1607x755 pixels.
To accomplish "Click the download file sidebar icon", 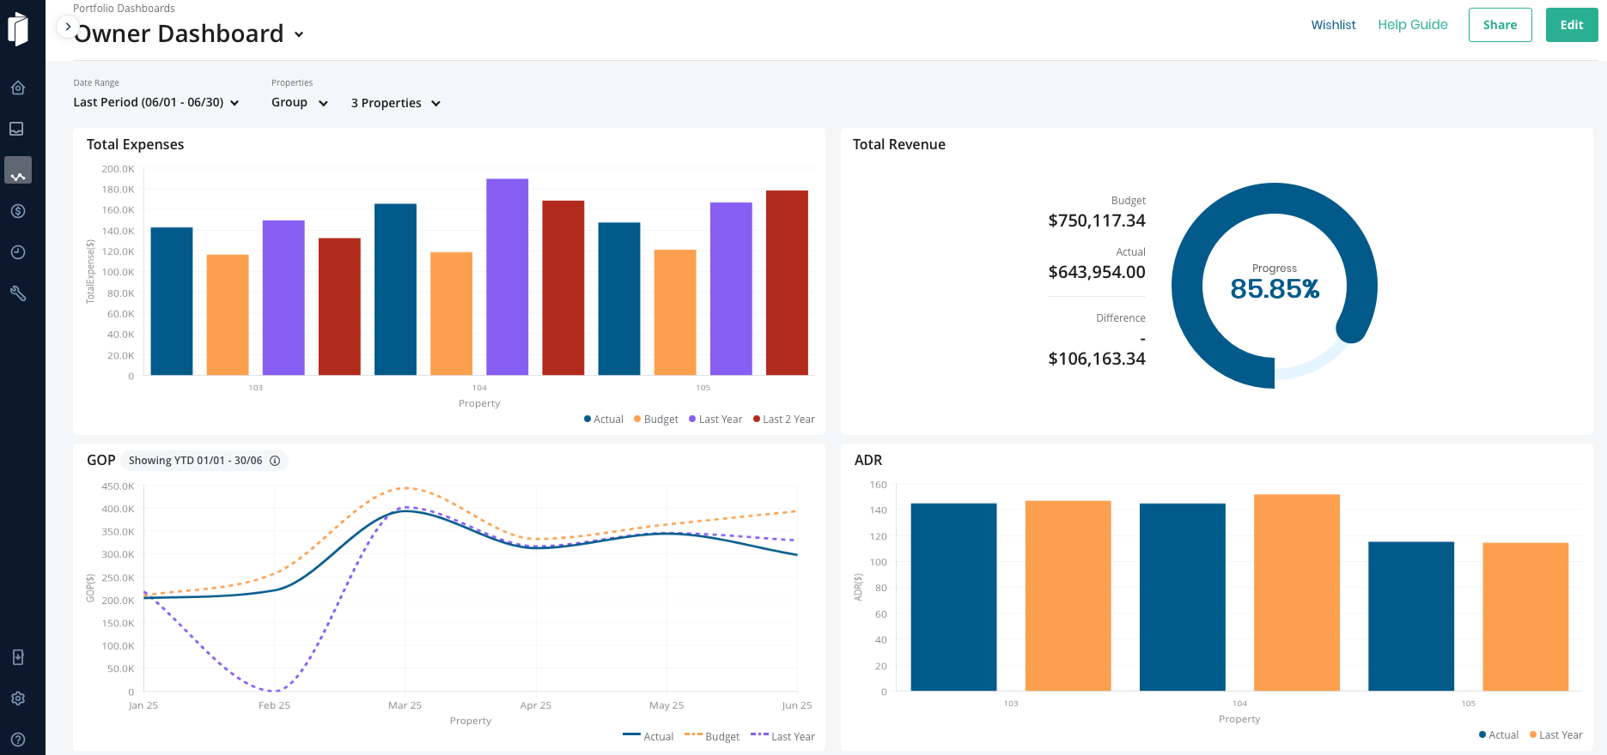I will [x=18, y=657].
